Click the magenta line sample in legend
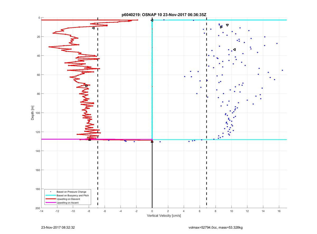317x234 pixels. (x=50, y=203)
